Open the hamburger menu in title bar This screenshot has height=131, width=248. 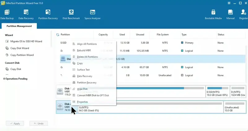tap(229, 3)
